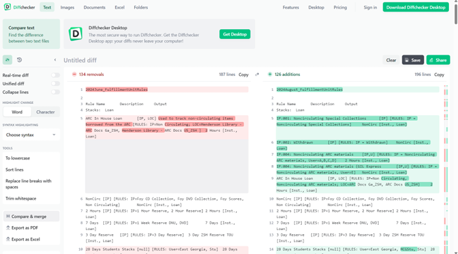
Task: Apply Replace line breaks with spaces
Action: pos(31,184)
